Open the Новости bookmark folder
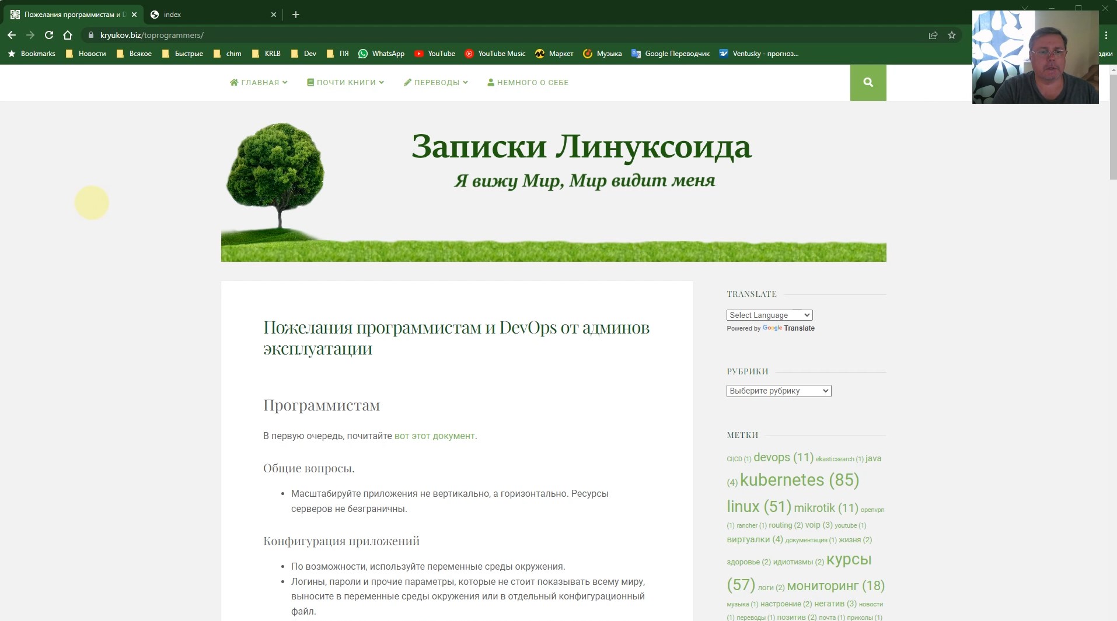Viewport: 1117px width, 621px height. tap(86, 54)
